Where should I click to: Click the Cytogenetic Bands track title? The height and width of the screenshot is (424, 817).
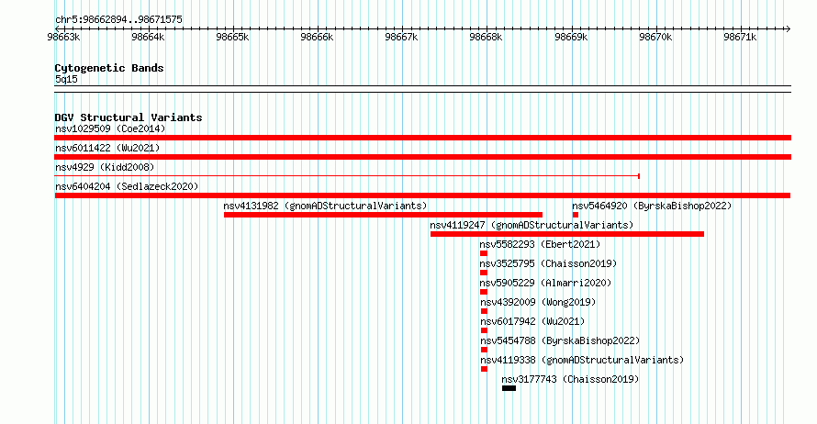(109, 68)
